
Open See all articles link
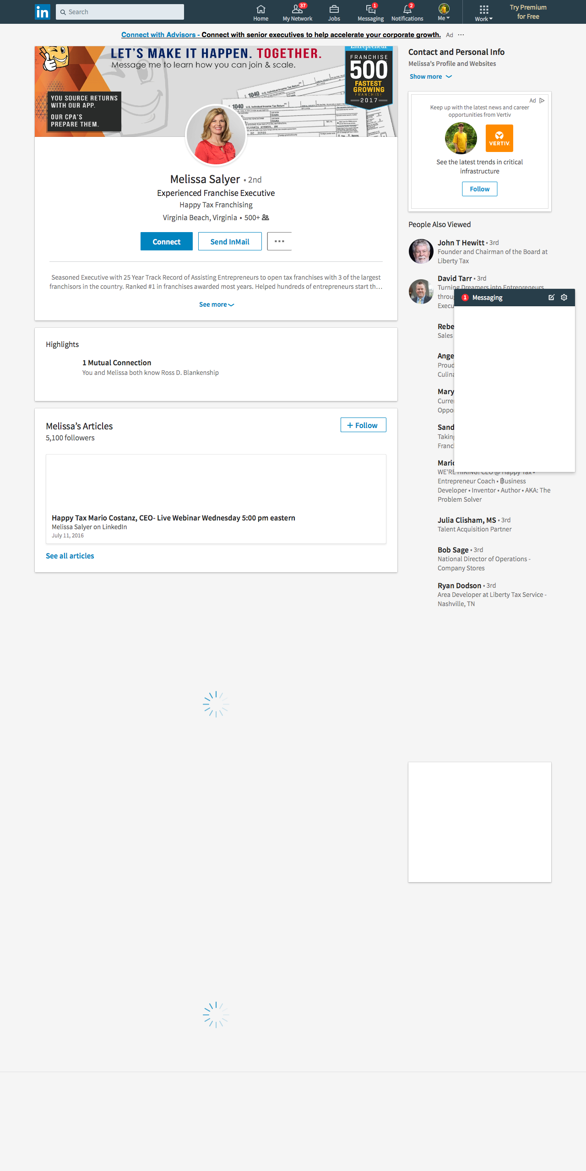tap(70, 556)
